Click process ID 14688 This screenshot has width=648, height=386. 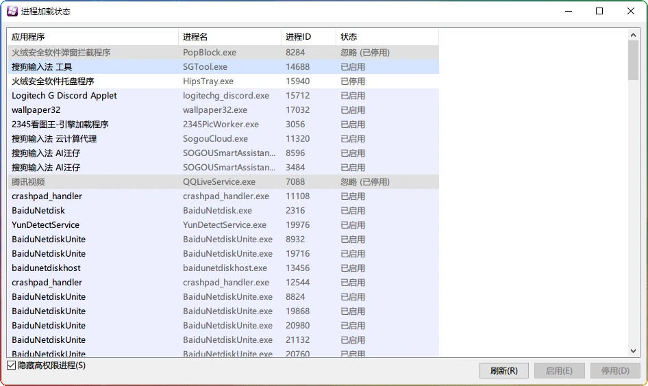pos(297,67)
